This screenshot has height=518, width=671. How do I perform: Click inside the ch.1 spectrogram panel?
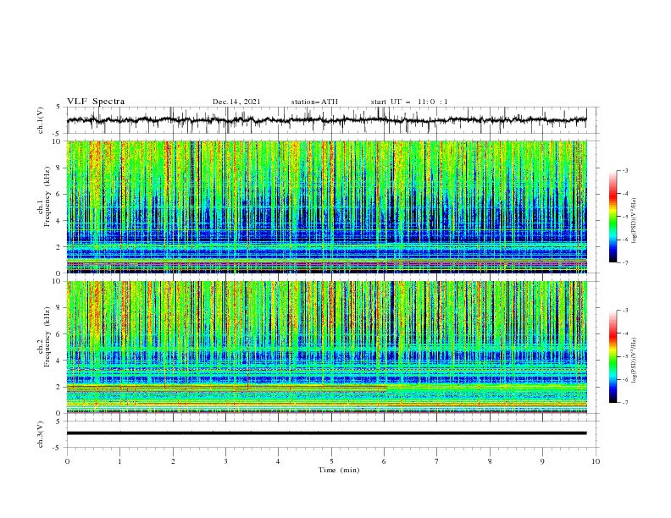point(326,207)
